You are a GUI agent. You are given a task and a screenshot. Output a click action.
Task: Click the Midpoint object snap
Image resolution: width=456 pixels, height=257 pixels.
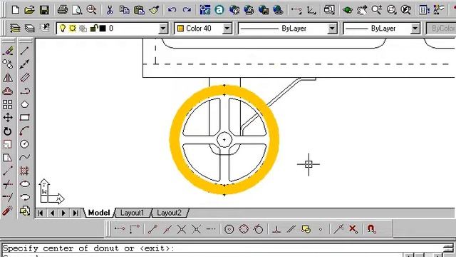pyautogui.click(x=167, y=229)
